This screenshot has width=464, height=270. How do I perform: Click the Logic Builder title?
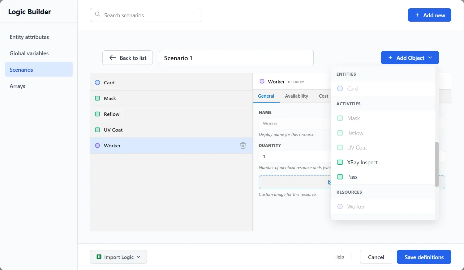pos(29,12)
